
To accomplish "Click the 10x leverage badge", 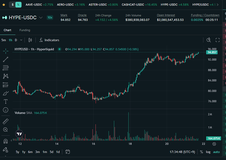I will point(50,17).
